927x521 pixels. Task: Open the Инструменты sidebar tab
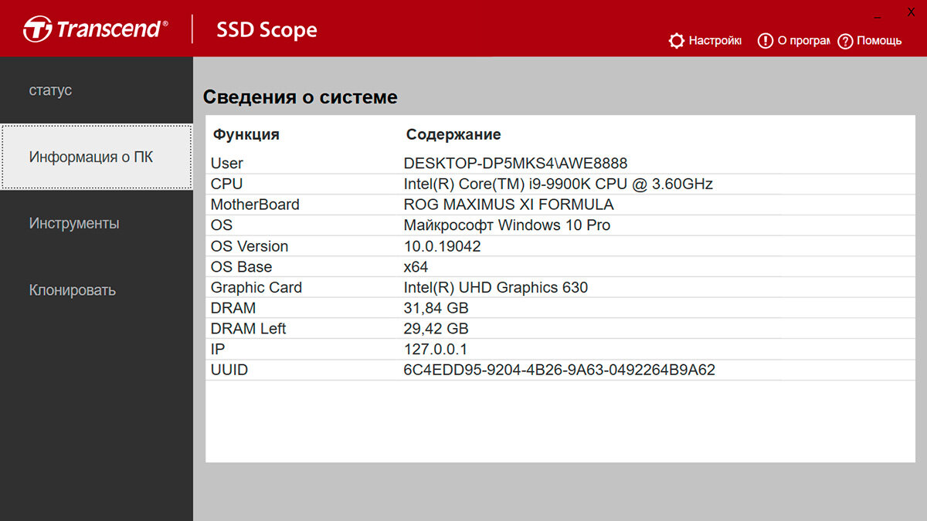pos(97,224)
